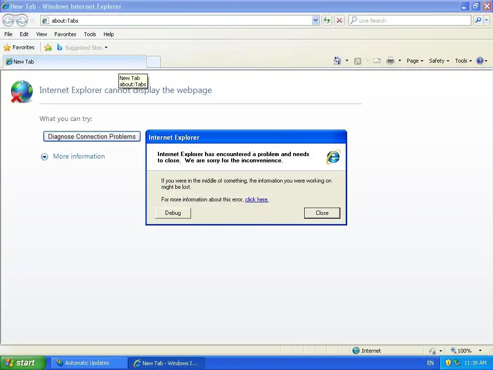Open the Favorites menu
493x370 pixels.
point(65,34)
